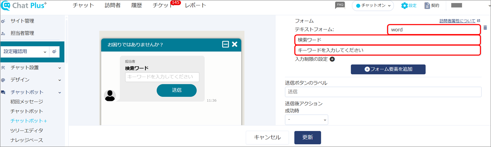Viewport: 491px width, 147px height.
Task: Go to the チャット tab
Action: 83,5
